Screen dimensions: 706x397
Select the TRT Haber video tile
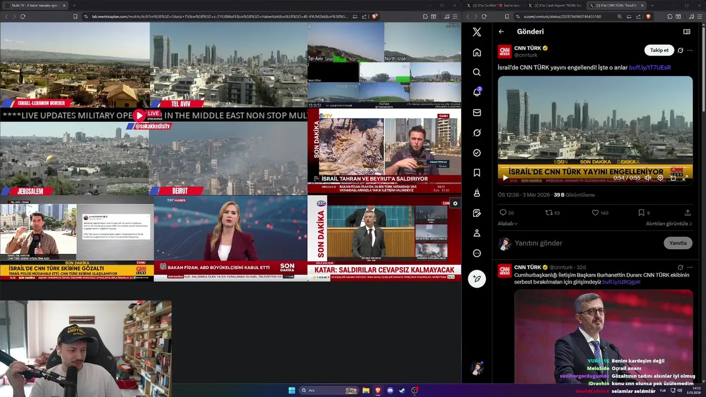coord(230,238)
